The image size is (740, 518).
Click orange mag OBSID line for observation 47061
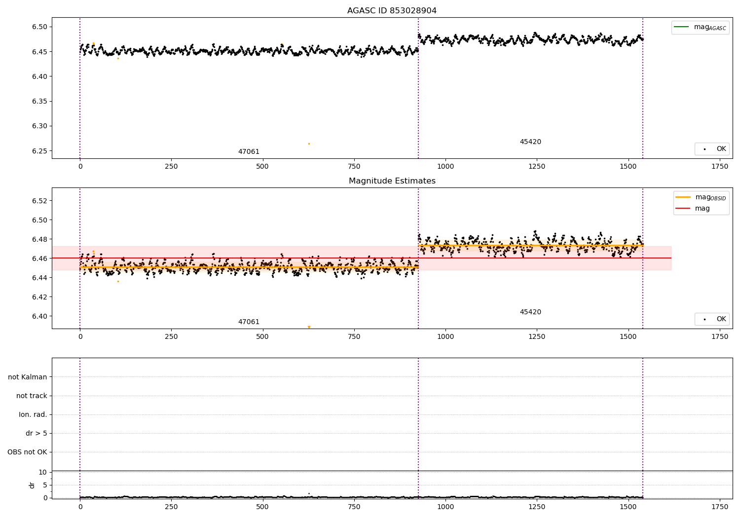249,267
